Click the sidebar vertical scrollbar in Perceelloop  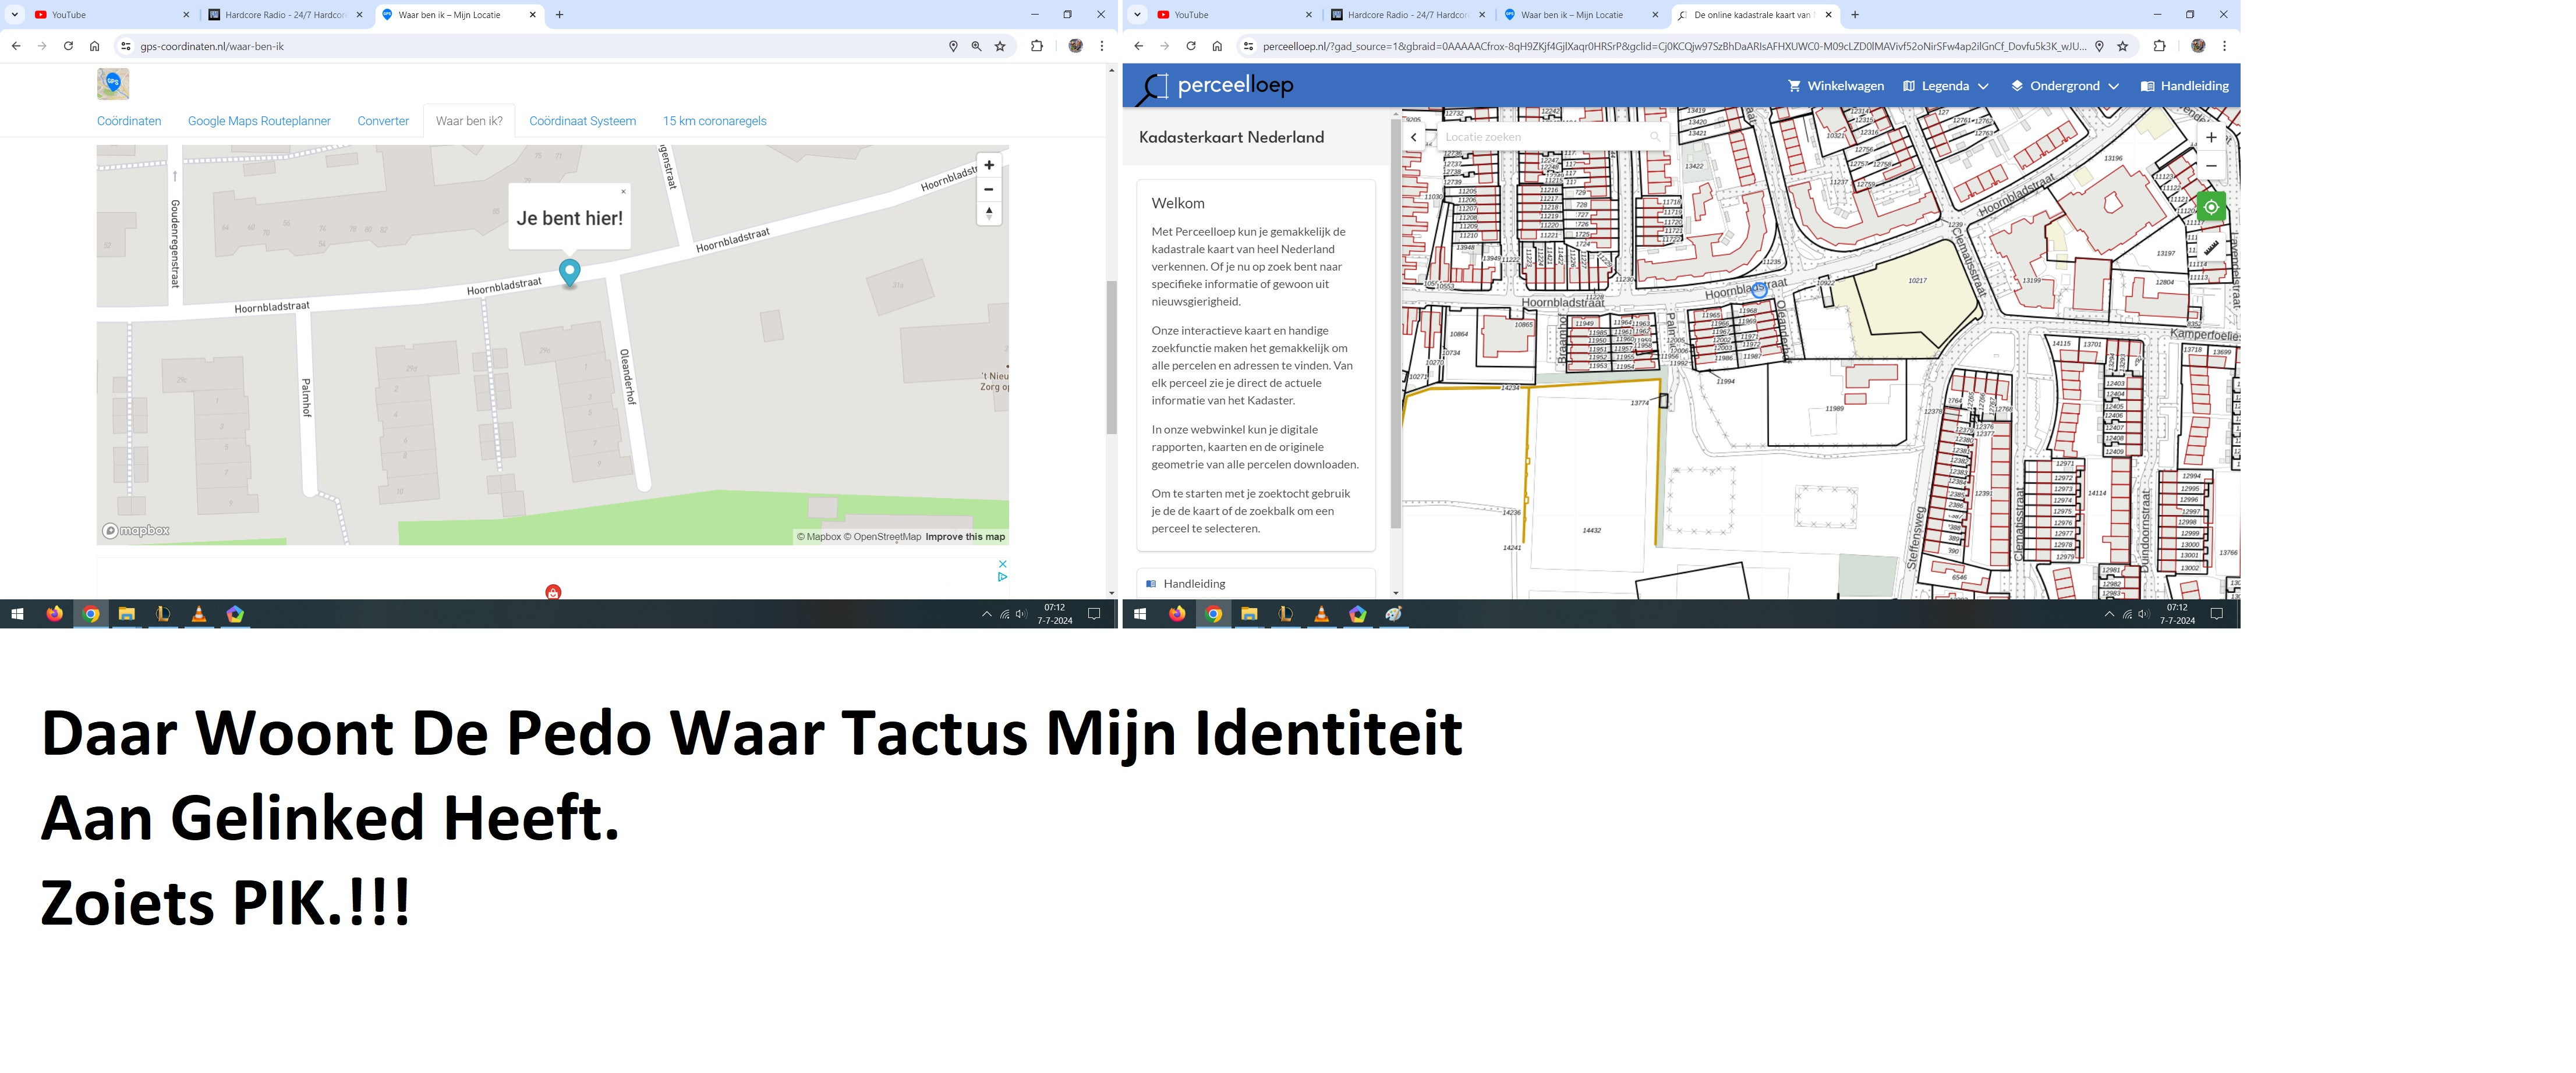pyautogui.click(x=1395, y=319)
